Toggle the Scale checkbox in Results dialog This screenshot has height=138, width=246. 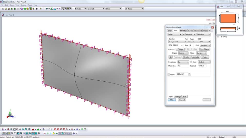[169, 75]
